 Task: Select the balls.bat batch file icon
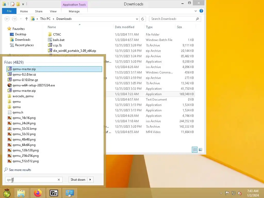[50, 40]
